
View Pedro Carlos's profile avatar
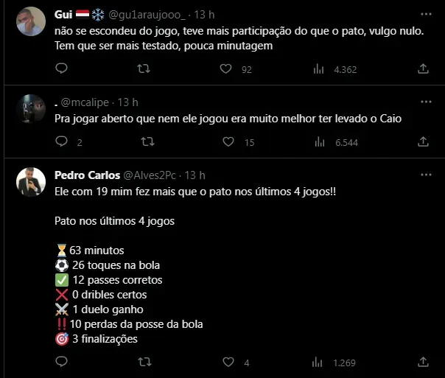click(31, 181)
